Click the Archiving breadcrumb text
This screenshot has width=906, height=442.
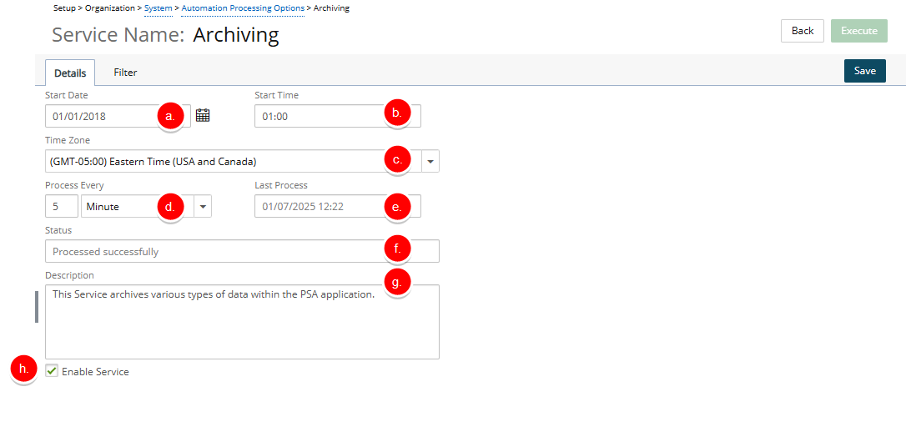pos(331,8)
